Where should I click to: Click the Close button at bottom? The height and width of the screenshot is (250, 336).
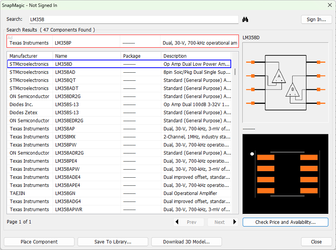click(x=316, y=242)
